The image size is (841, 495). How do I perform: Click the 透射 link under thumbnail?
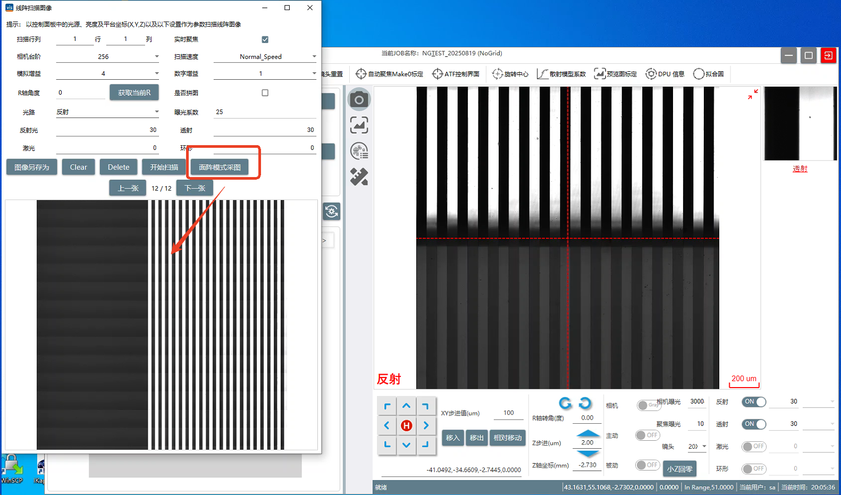pos(800,169)
